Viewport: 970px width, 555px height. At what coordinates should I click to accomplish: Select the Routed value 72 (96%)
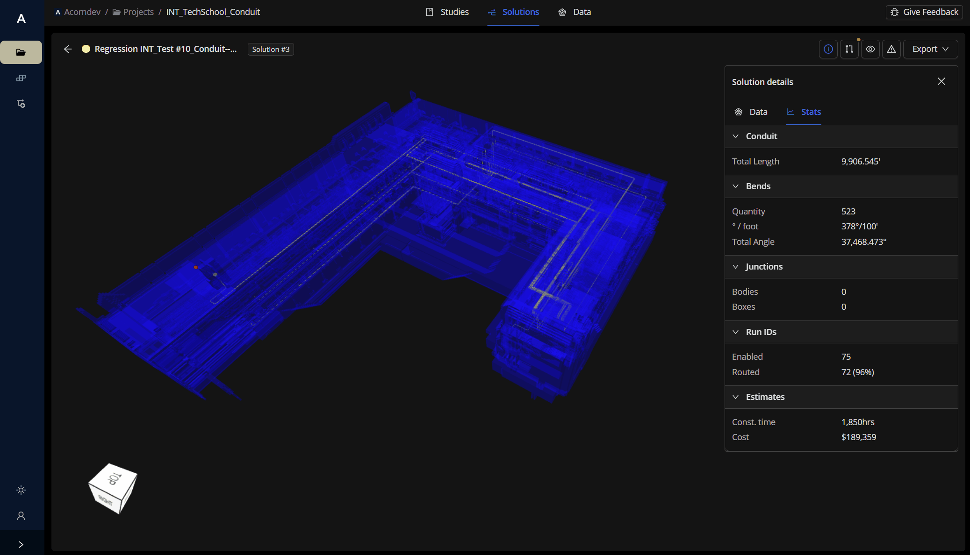pos(858,372)
